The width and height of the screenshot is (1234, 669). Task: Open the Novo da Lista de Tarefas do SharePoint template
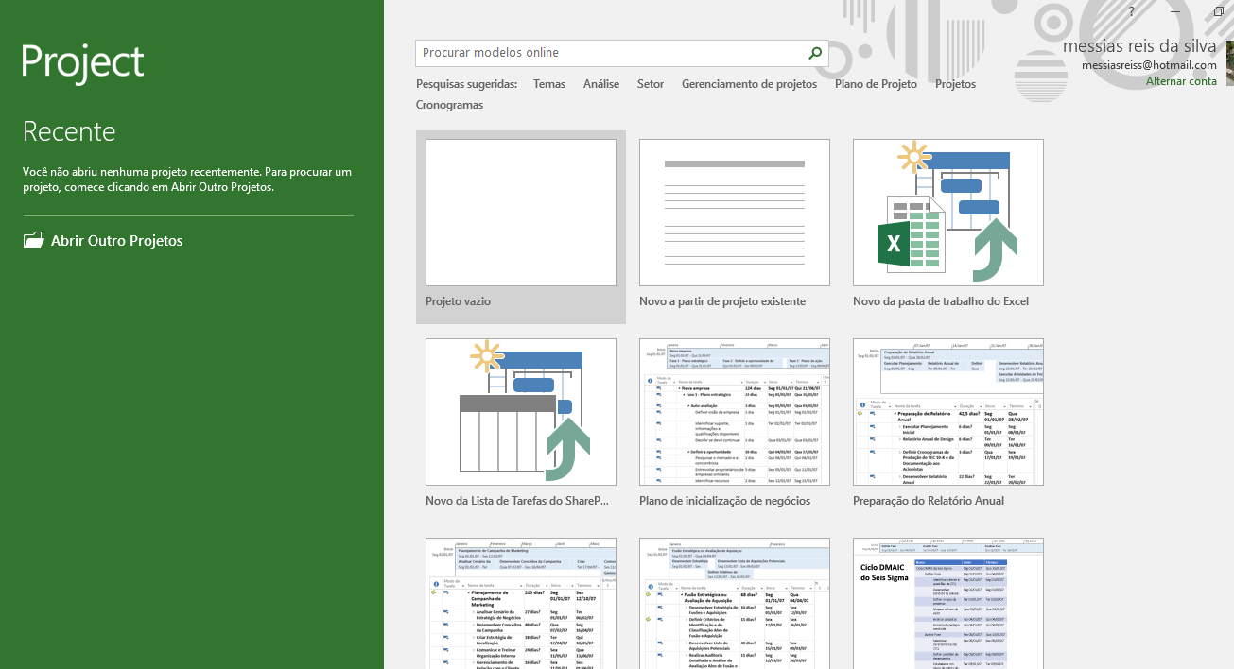(x=520, y=411)
